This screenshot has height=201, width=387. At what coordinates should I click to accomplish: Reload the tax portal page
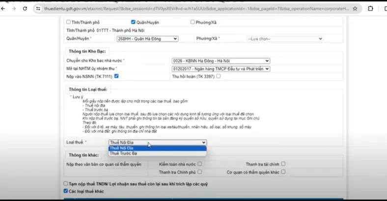[x=25, y=8]
